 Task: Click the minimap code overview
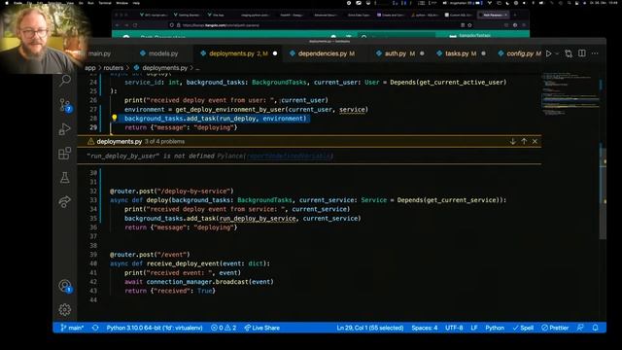tap(570, 95)
